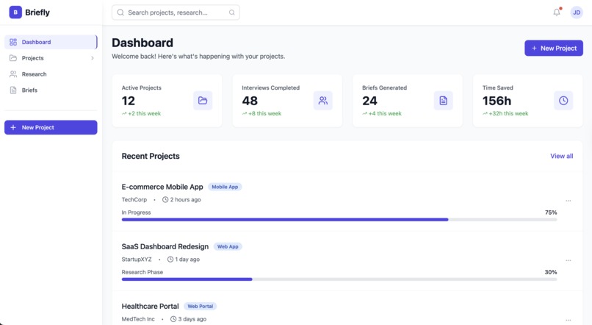Viewport: 592px width, 325px height.
Task: Go to Dashboard in sidebar
Action: pyautogui.click(x=51, y=42)
